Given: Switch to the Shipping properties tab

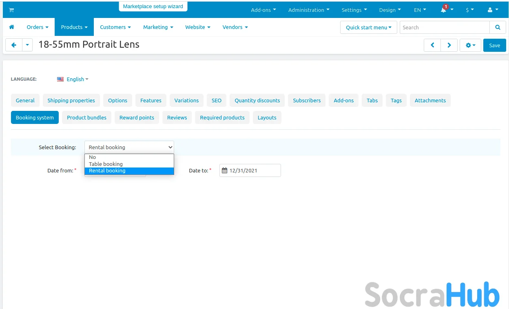Looking at the screenshot, I should pos(71,100).
